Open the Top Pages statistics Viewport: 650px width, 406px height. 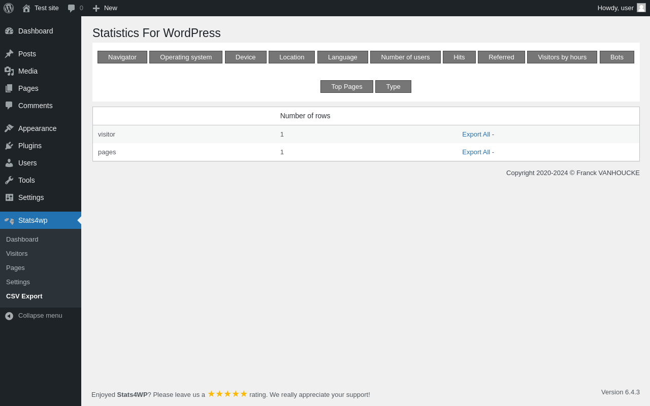pyautogui.click(x=347, y=86)
